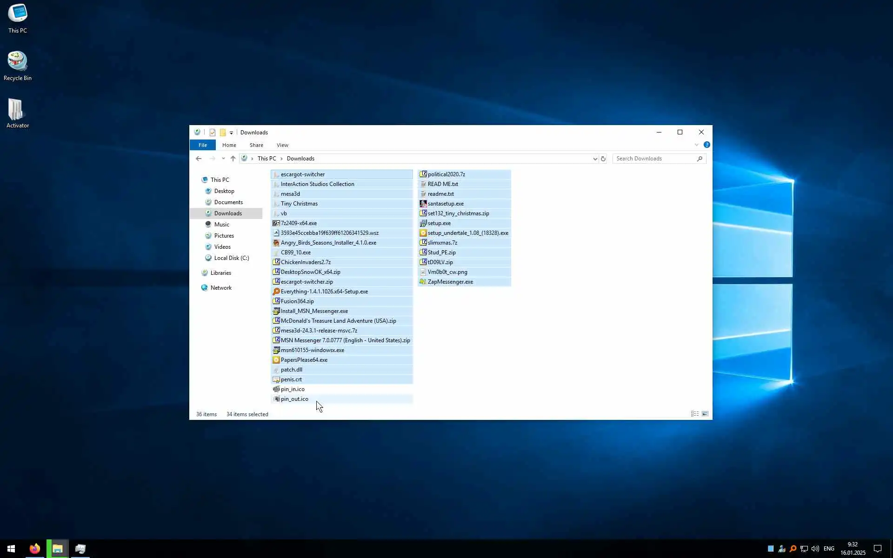Switch to details view layout icon
The image size is (893, 558).
click(x=694, y=414)
